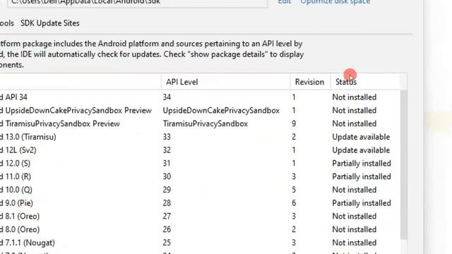Sort by the API Level column header

(182, 82)
